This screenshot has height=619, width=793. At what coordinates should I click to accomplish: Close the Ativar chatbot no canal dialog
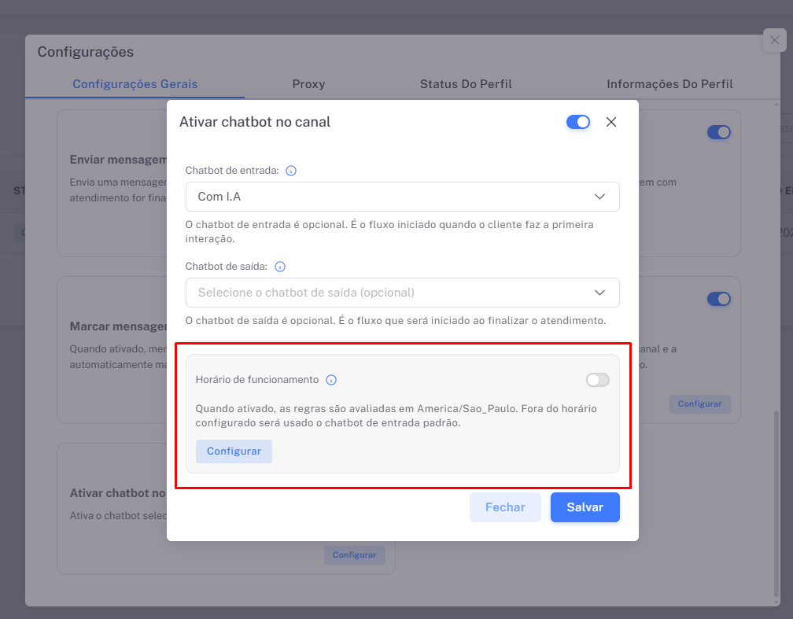611,122
